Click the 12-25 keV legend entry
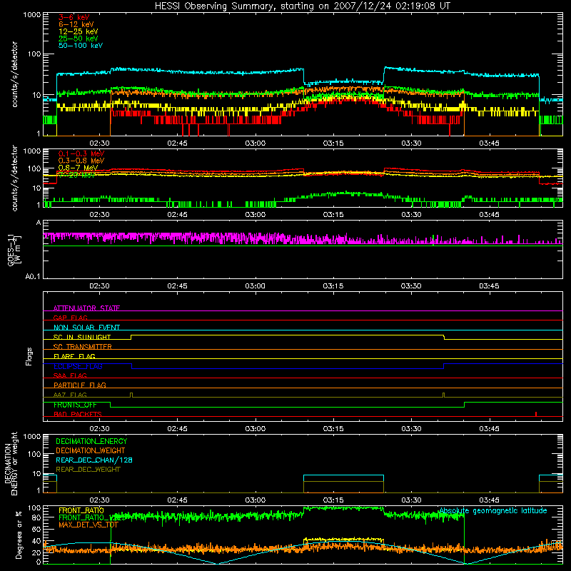This screenshot has height=571, width=571. [x=78, y=31]
